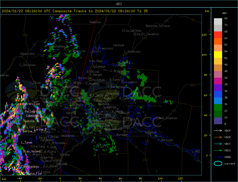Click the white VBCP arrow legend icon
Screen dimensions: 238x182
[218, 130]
